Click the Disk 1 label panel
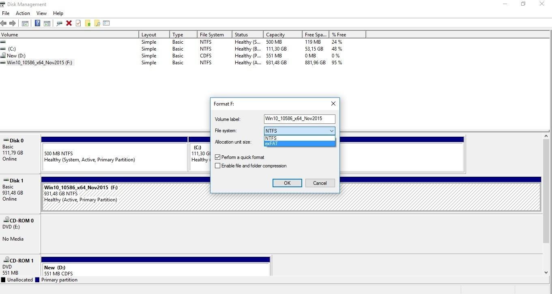The height and width of the screenshot is (294, 552). (x=20, y=194)
